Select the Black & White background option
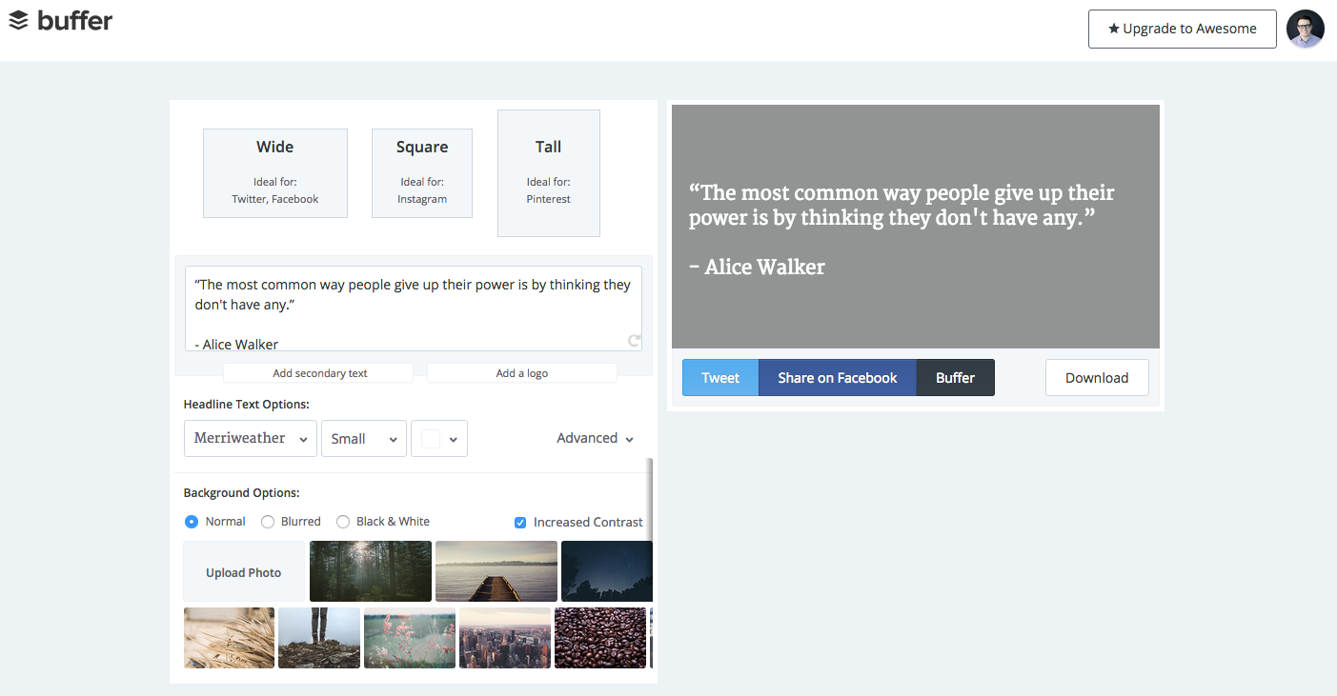1337x696 pixels. tap(343, 522)
